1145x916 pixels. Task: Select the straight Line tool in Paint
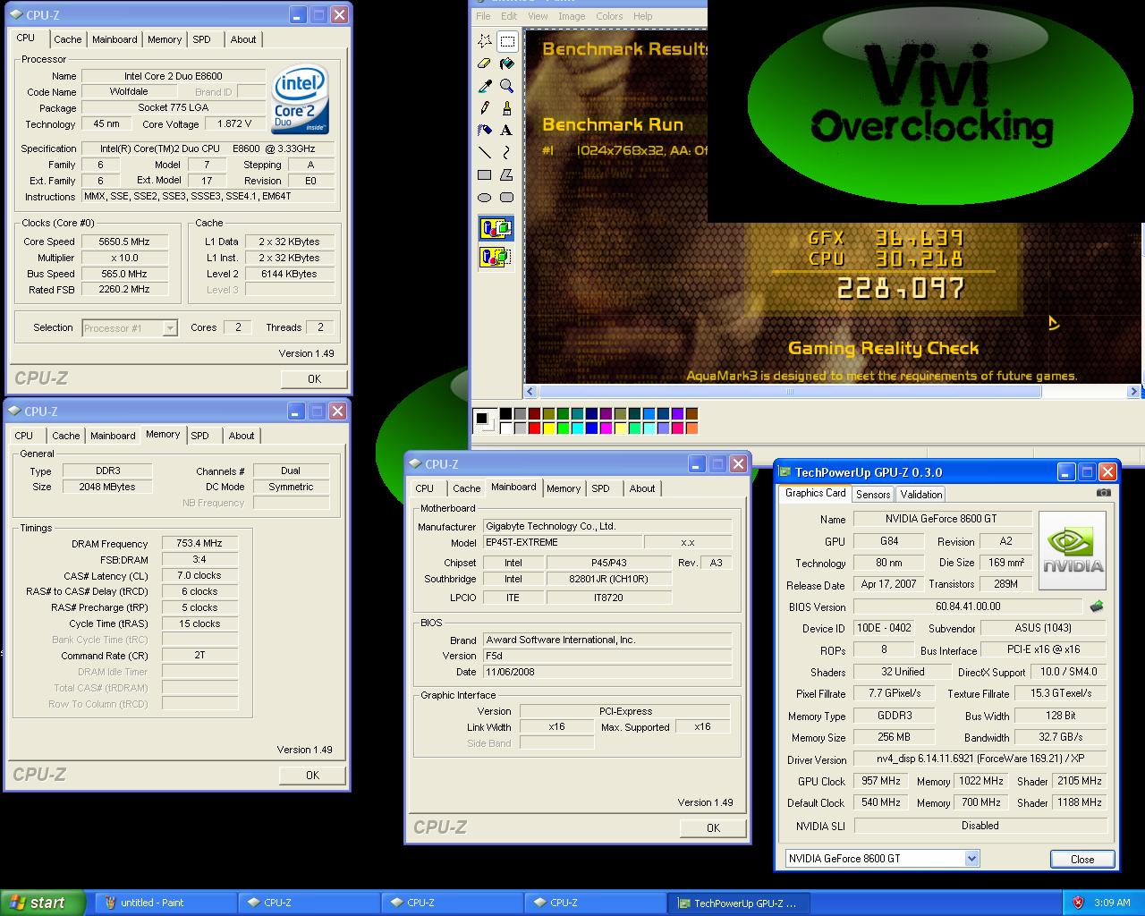pyautogui.click(x=485, y=153)
